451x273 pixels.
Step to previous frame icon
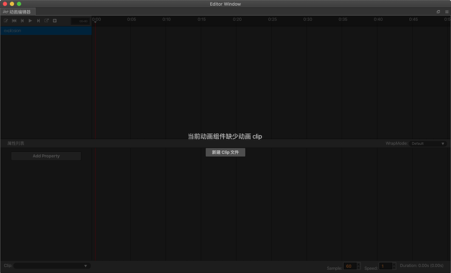pos(22,21)
